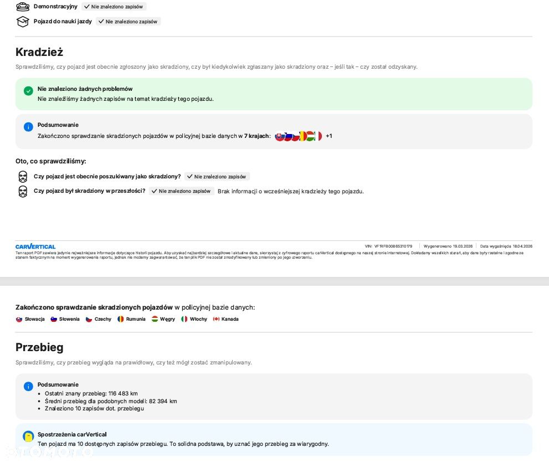This screenshot has width=549, height=463.
Task: Click the Demonstracyjny label text
Action: pyautogui.click(x=55, y=6)
